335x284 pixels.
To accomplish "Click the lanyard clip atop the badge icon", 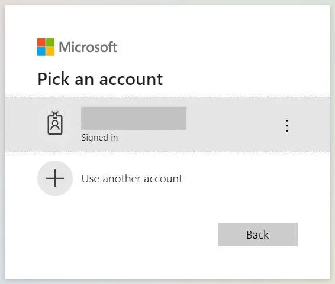I will pyautogui.click(x=55, y=114).
